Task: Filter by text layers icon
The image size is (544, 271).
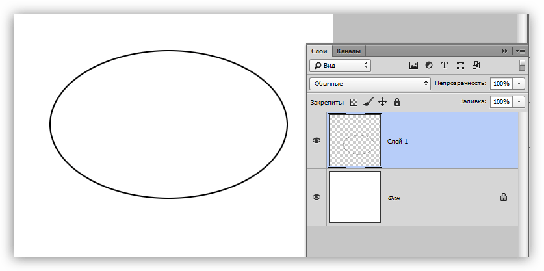Action: 445,66
